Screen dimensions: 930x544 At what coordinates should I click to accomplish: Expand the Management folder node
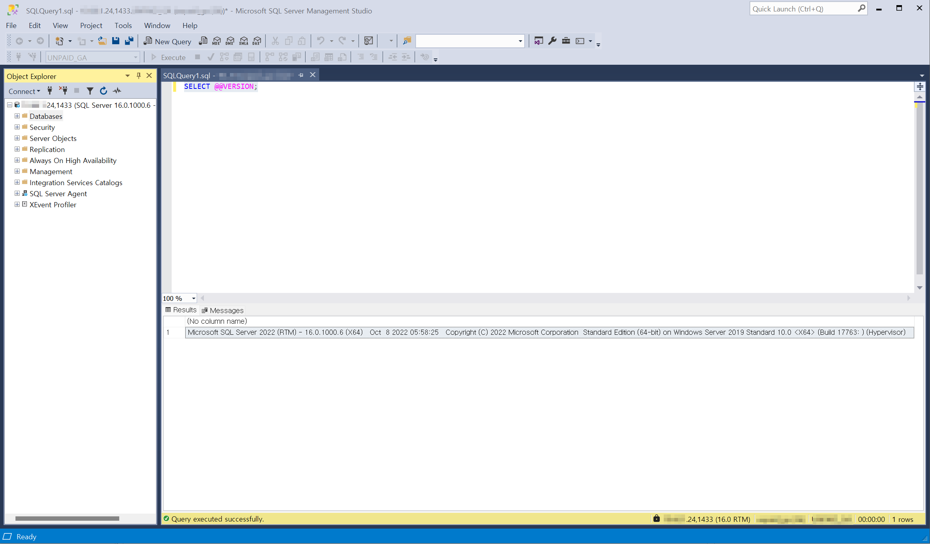click(17, 171)
